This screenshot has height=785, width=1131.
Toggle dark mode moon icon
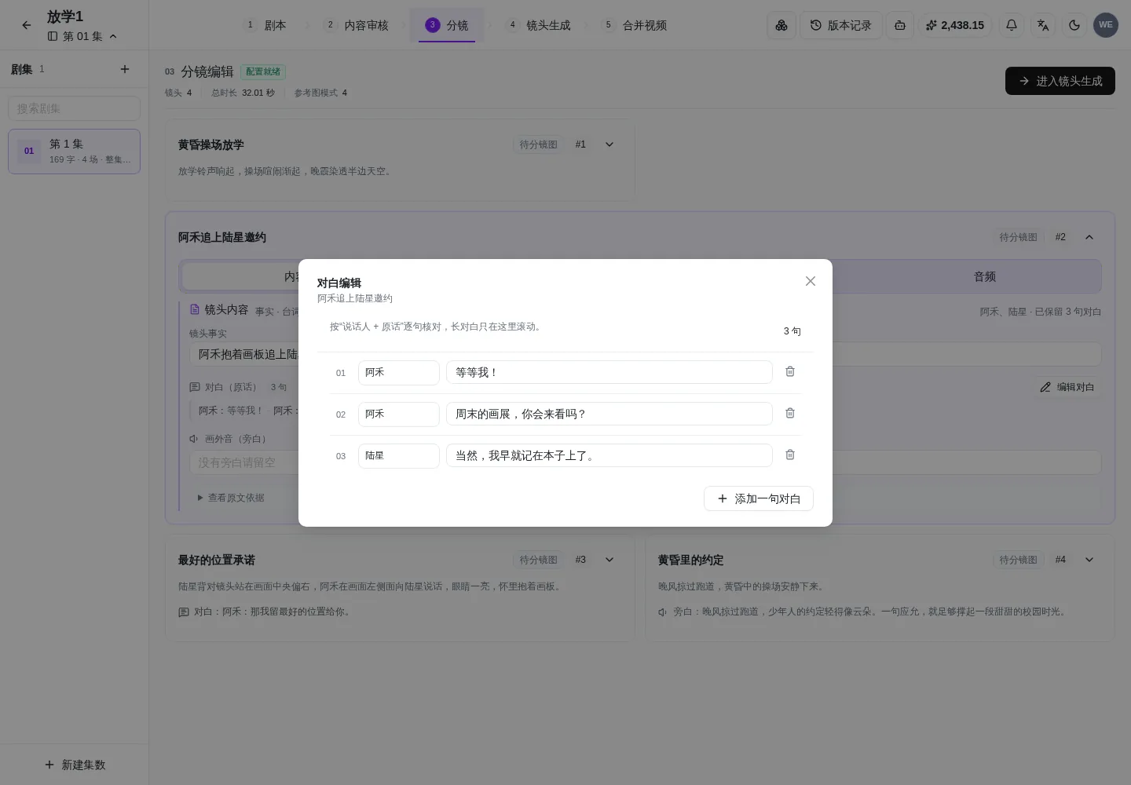1074,25
